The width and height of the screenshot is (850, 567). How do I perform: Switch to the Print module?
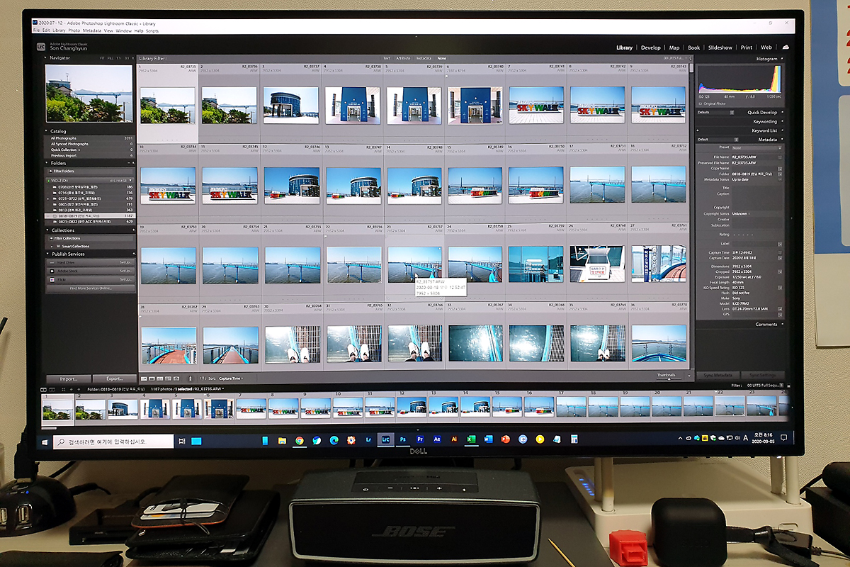(x=747, y=47)
